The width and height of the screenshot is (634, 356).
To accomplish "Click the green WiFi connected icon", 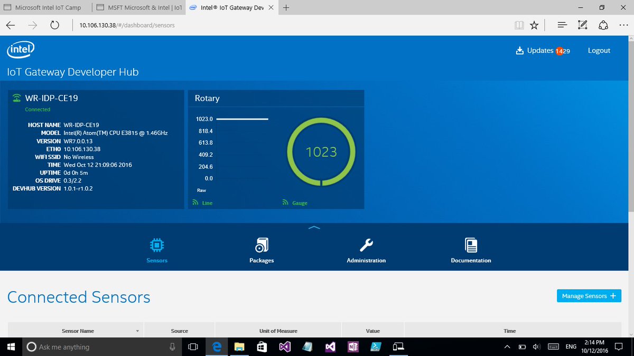I will (x=17, y=98).
